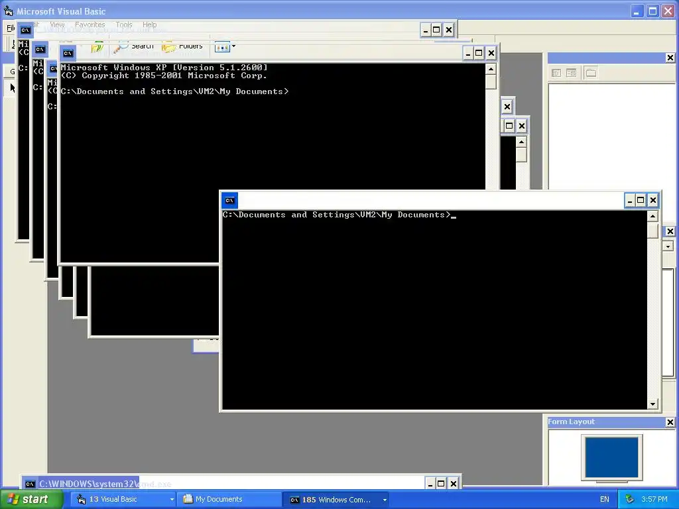679x509 pixels.
Task: Click the Microsoft Windows XP version text line
Action: point(164,68)
